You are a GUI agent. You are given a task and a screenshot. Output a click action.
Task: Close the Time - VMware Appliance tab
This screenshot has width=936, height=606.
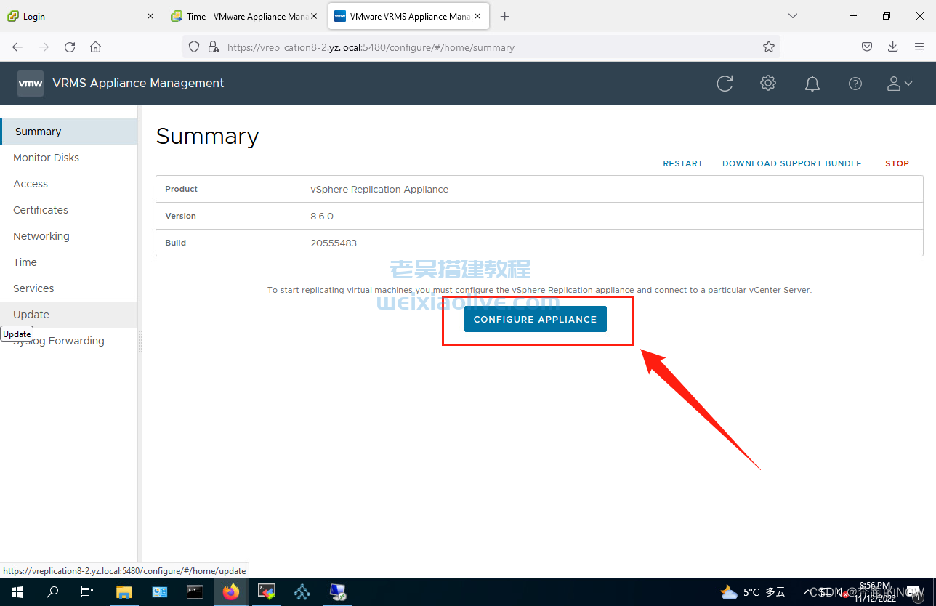(314, 16)
